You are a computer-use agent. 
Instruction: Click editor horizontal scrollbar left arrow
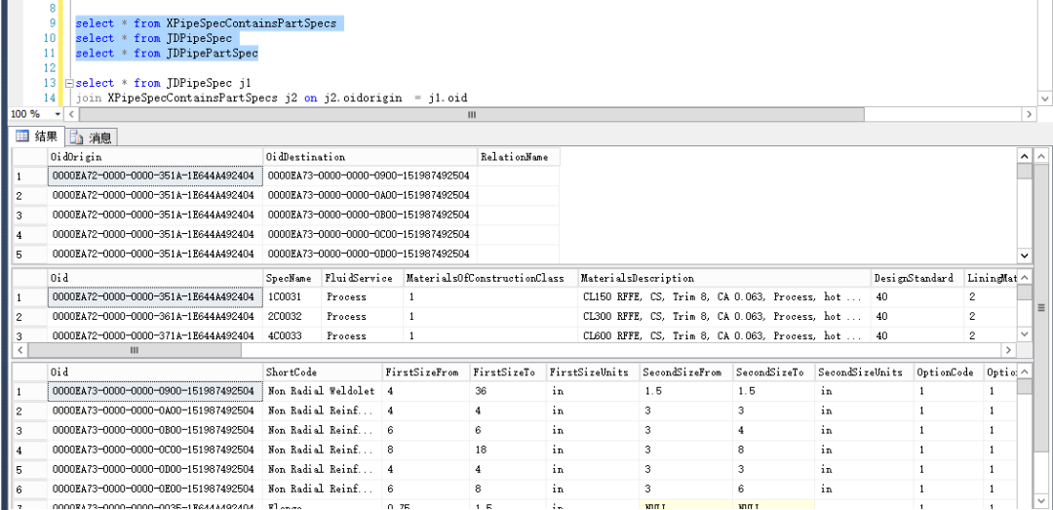click(x=70, y=114)
